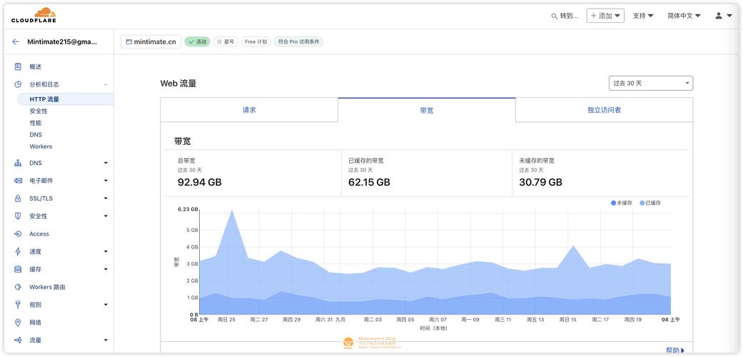Viewport: 743px width, 357px height.
Task: Click the 网络 location pin icon
Action: click(x=18, y=323)
